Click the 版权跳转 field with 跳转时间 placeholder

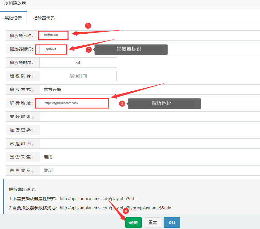pos(78,76)
